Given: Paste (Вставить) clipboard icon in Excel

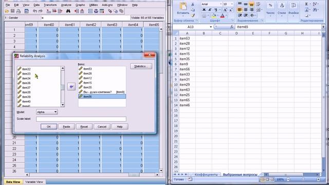Looking at the screenshot, I should pyautogui.click(x=183, y=6).
